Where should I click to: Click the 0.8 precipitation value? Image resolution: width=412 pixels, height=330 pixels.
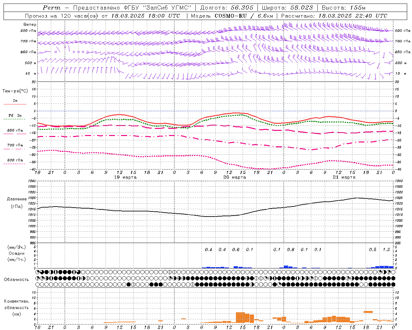point(291,249)
